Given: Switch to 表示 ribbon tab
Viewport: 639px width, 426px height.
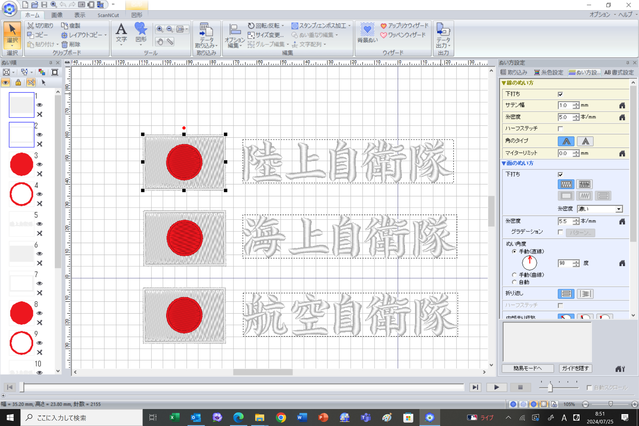Looking at the screenshot, I should (80, 15).
